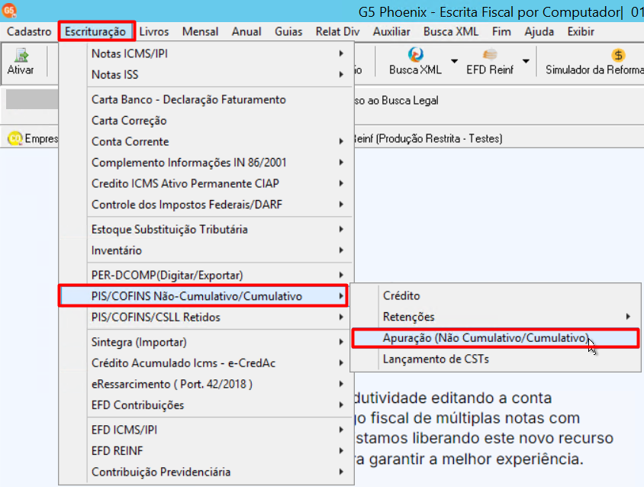
Task: Expand Retenções submenu arrow
Action: 628,317
